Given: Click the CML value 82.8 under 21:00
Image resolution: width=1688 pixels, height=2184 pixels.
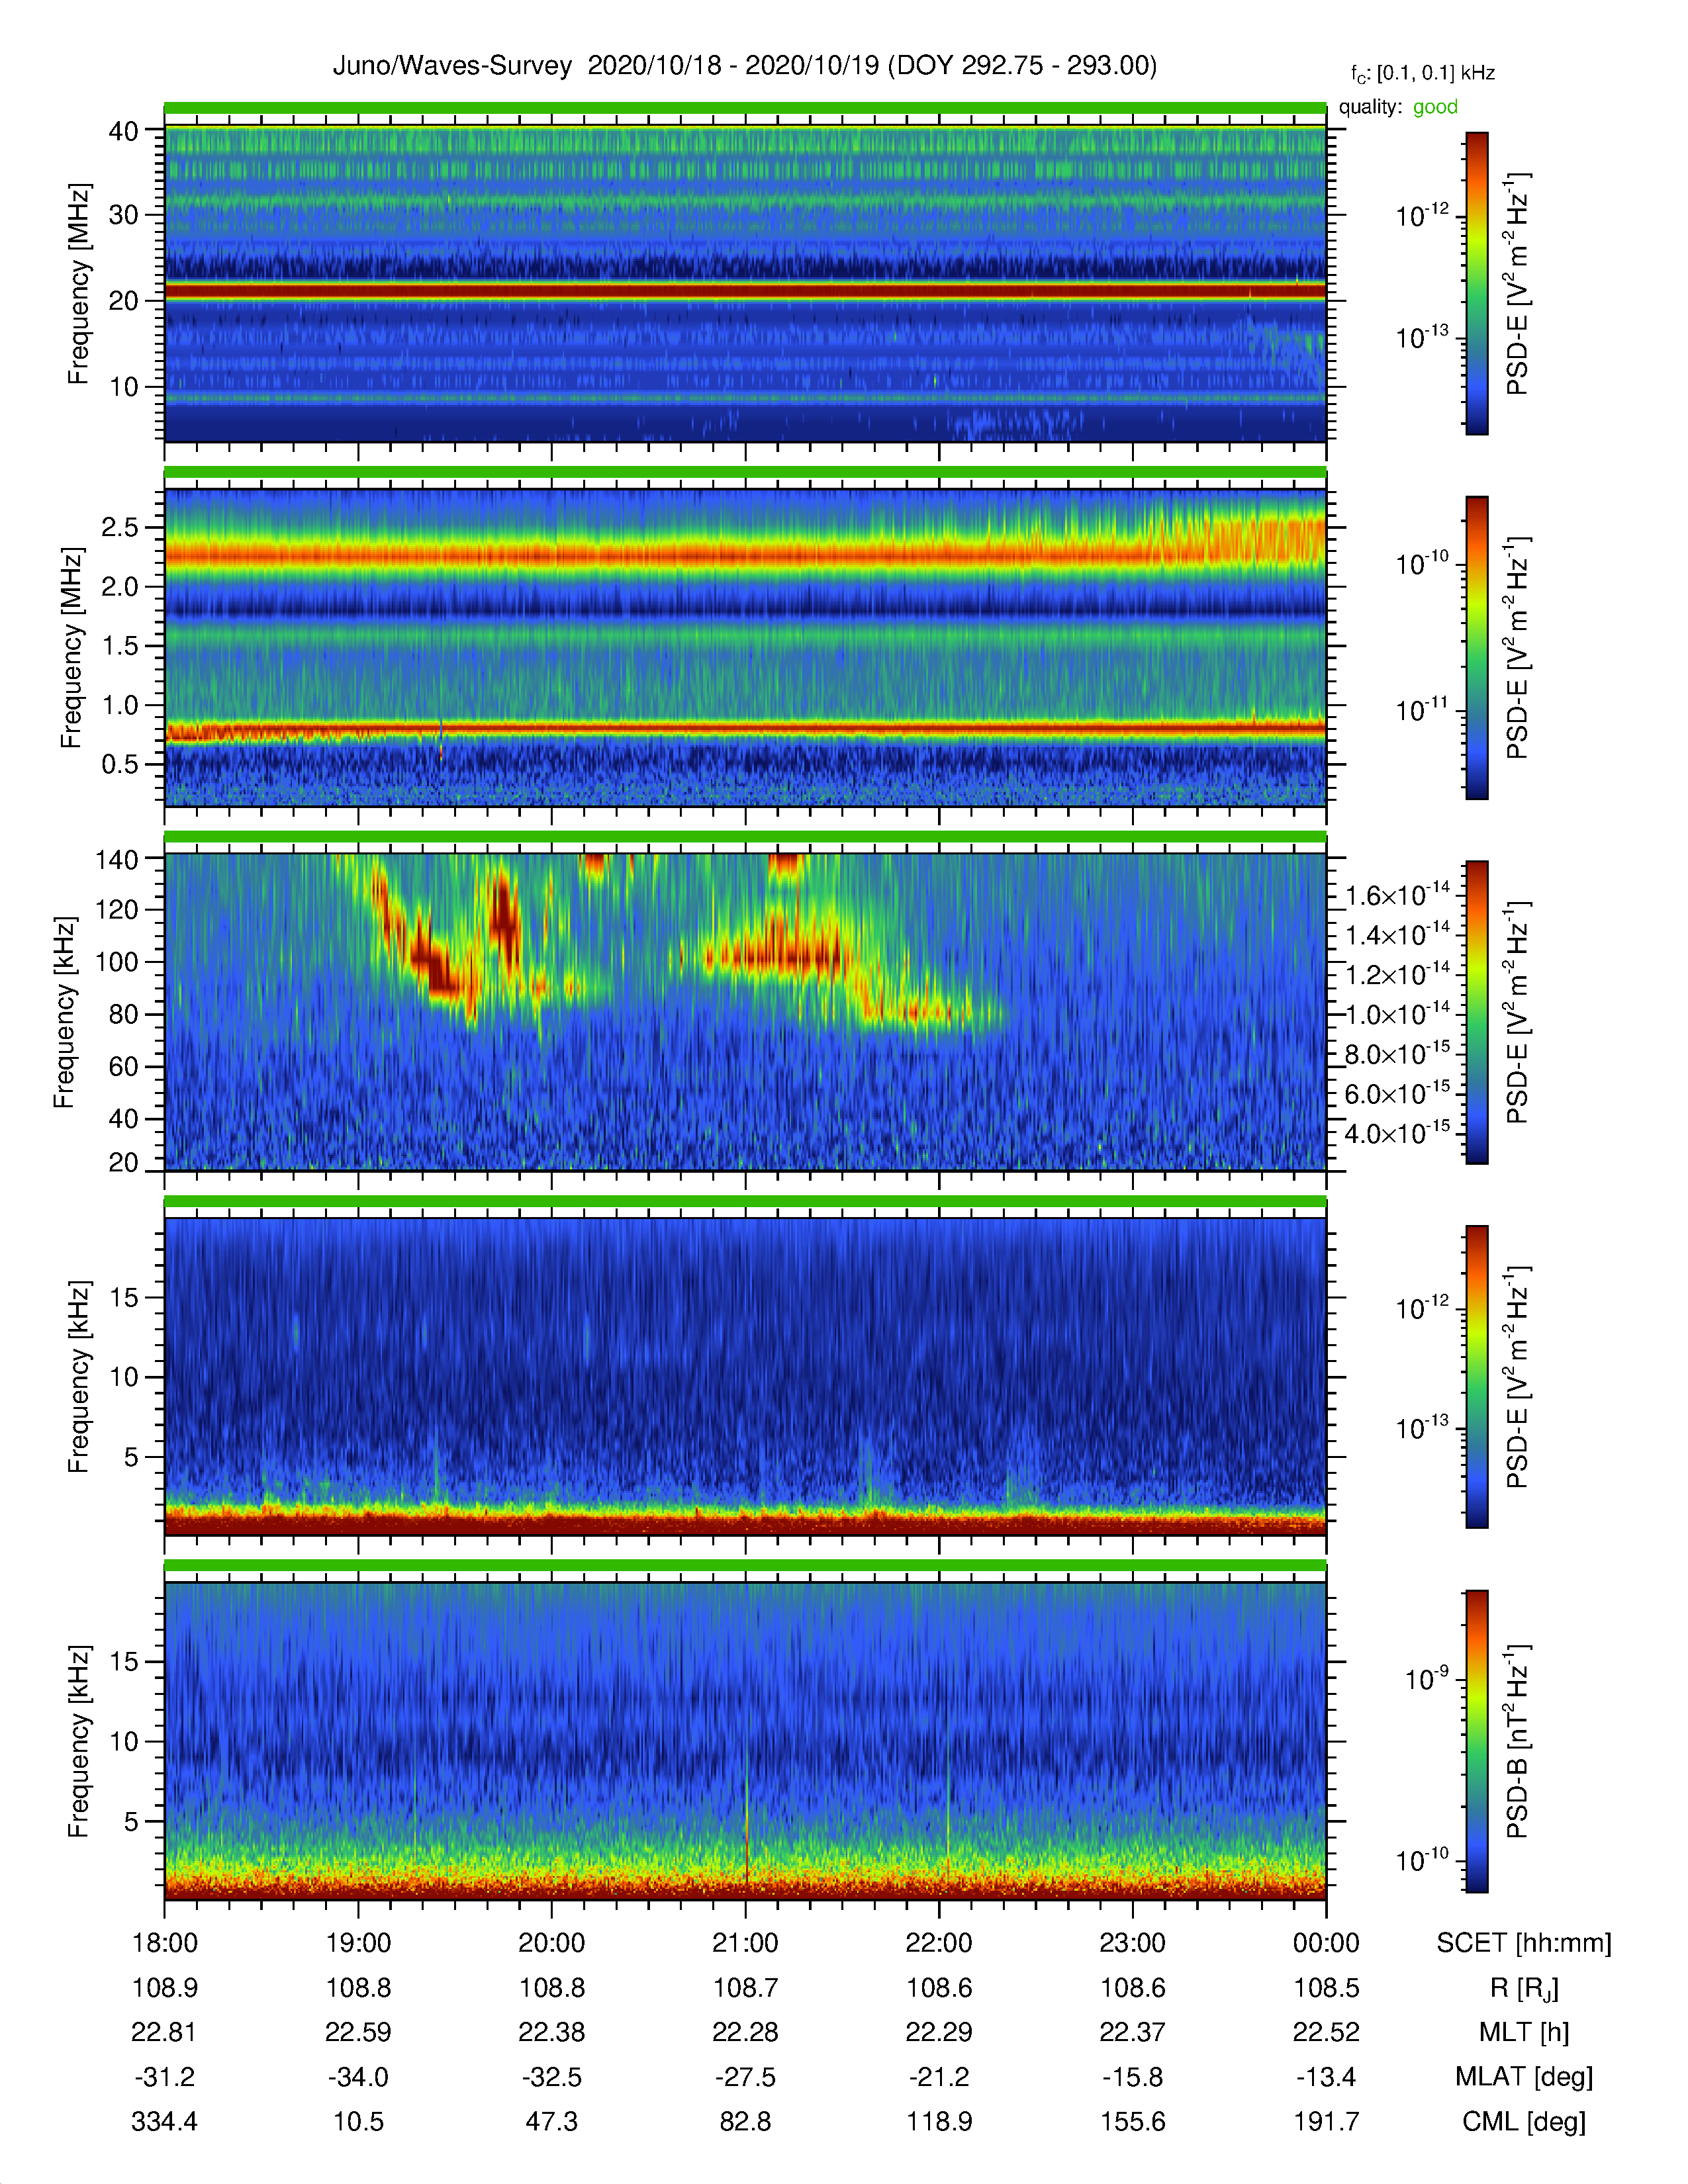Looking at the screenshot, I should [x=745, y=2121].
